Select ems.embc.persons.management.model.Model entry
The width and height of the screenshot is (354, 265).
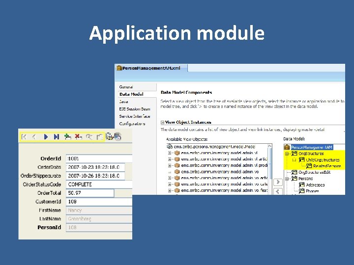pyautogui.click(x=214, y=147)
